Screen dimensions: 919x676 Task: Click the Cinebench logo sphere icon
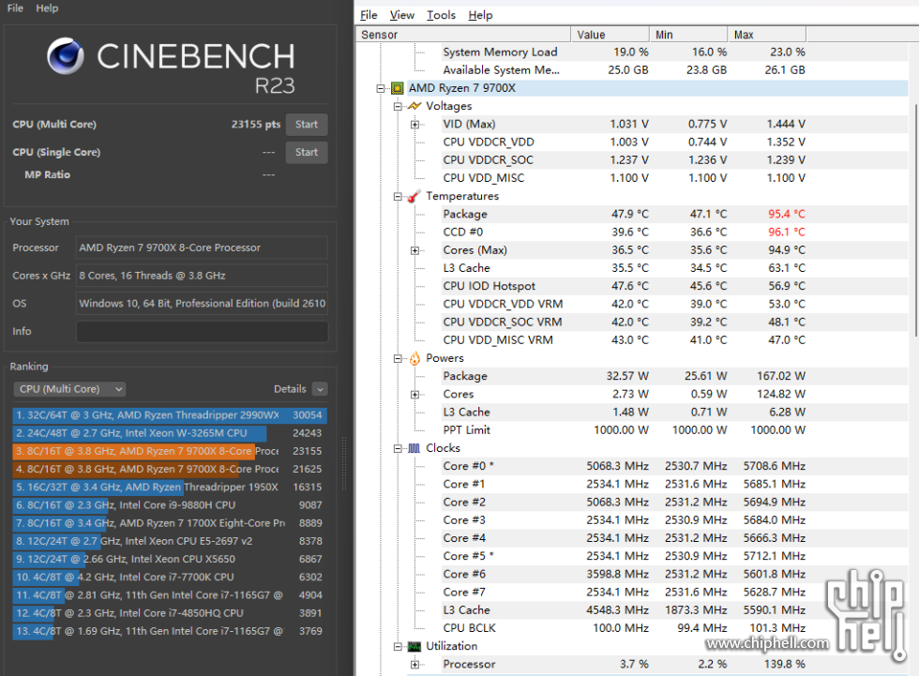[65, 55]
